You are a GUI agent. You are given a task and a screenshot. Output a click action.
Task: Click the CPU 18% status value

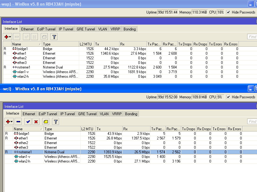tap(221, 12)
